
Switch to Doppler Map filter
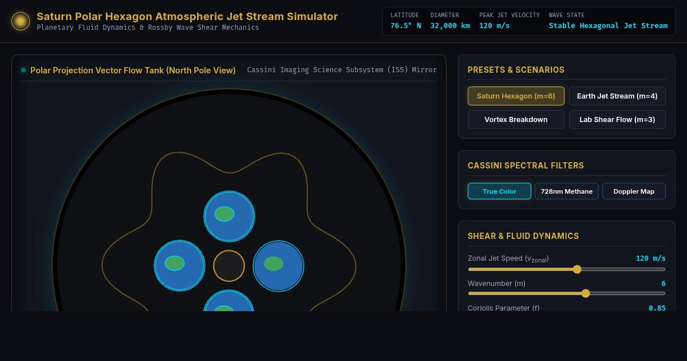[634, 191]
